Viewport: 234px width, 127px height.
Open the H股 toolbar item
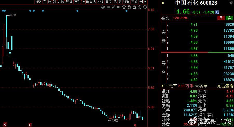[x=38, y=2]
